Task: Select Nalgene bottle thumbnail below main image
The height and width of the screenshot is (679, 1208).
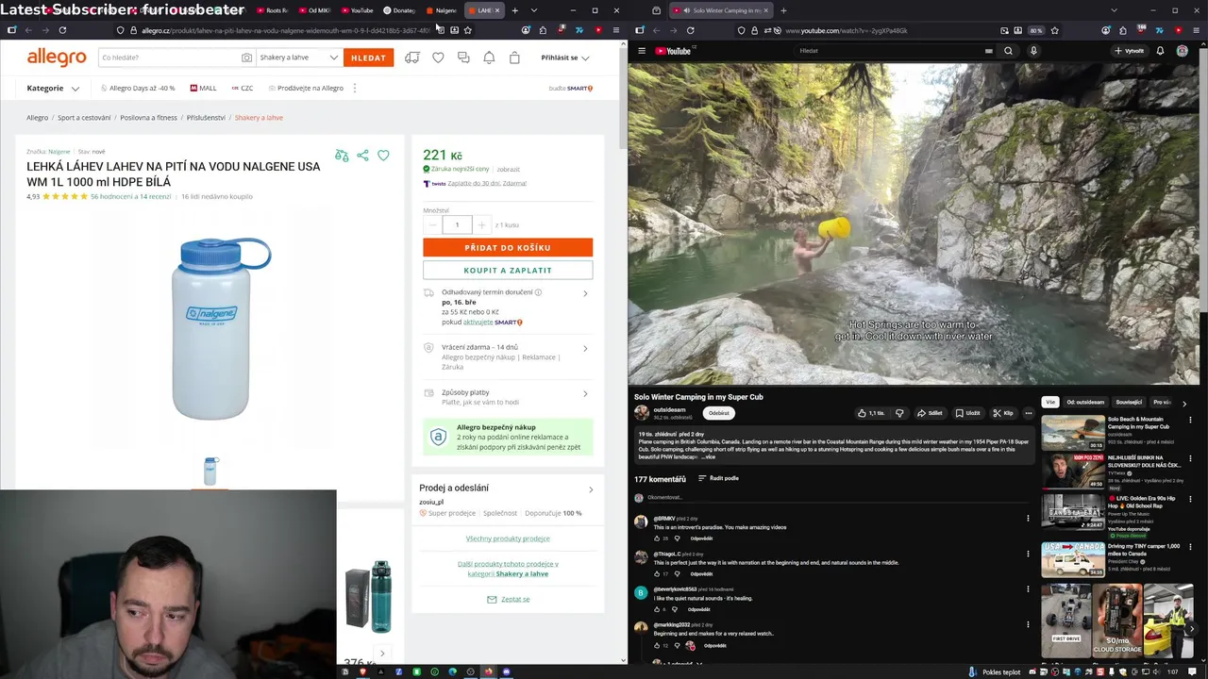Action: (210, 471)
